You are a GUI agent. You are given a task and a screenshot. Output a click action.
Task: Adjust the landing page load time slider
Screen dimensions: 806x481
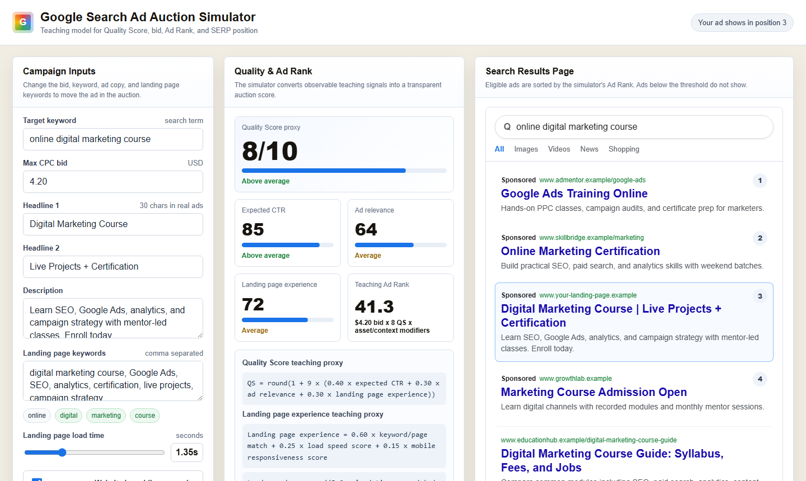pos(95,452)
